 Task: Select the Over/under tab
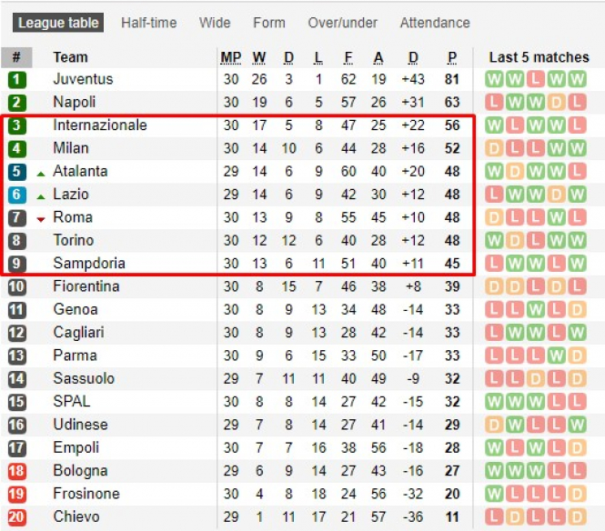(343, 23)
